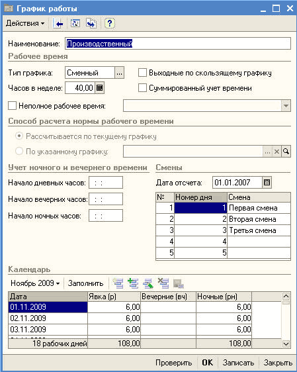297x372 pixels.
Task: Click the Начало дневных часов time field
Action: pyautogui.click(x=106, y=183)
